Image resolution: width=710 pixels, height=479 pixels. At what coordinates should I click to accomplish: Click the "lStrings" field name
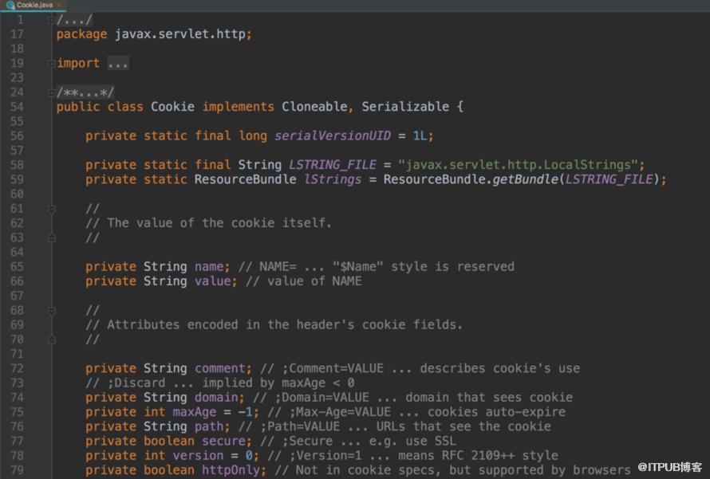click(333, 179)
